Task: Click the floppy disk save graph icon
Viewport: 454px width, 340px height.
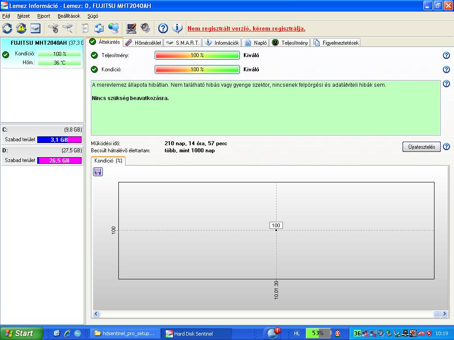Action: [98, 172]
